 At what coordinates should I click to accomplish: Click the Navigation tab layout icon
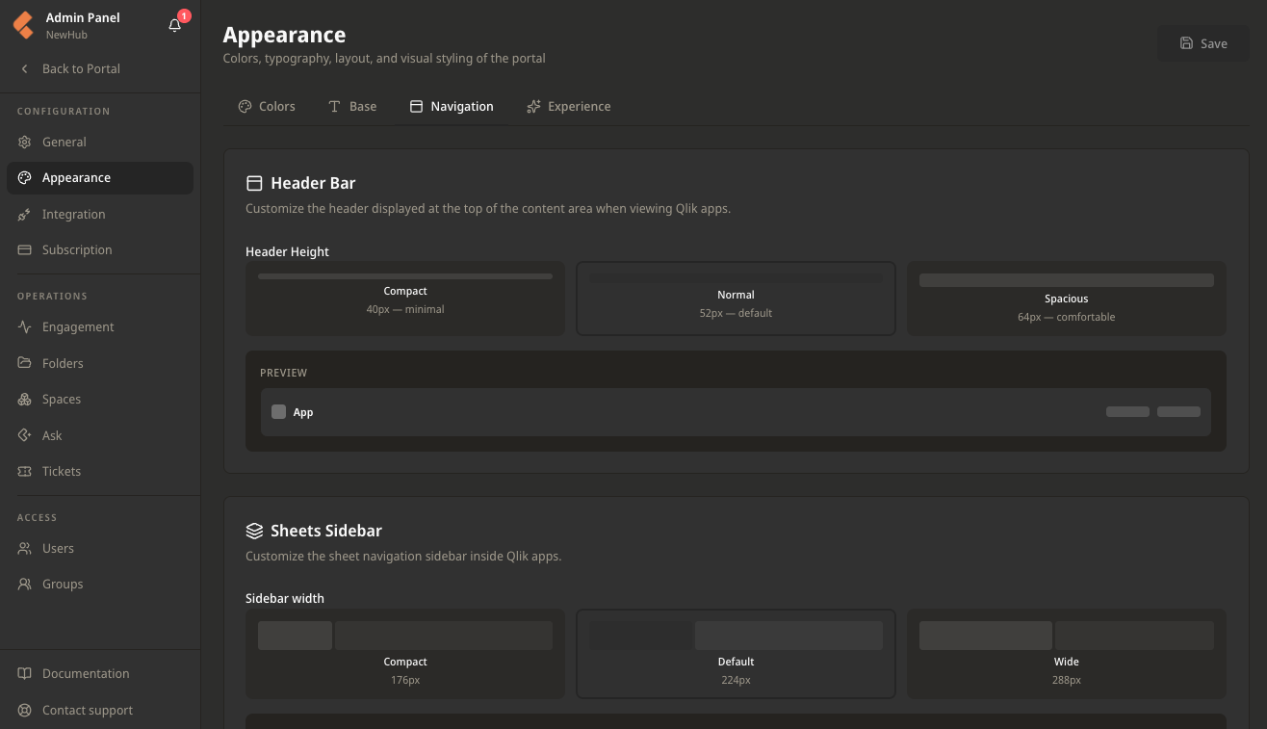(416, 107)
